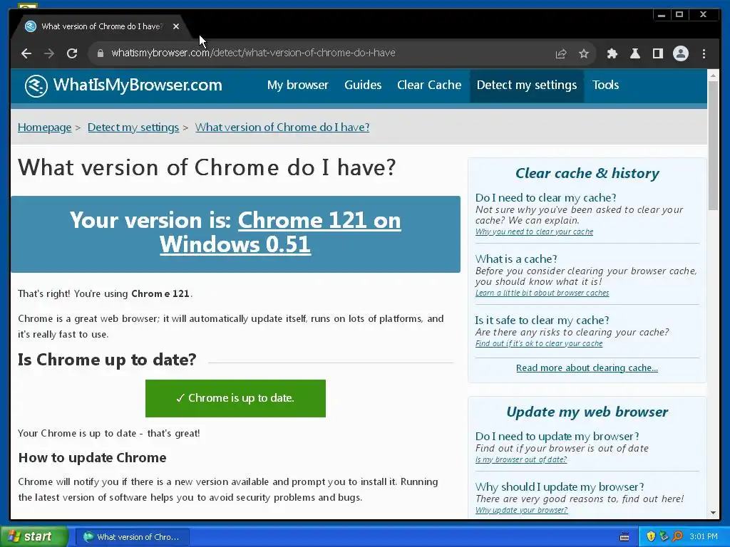Click the scrollbar down arrow

pyautogui.click(x=713, y=513)
